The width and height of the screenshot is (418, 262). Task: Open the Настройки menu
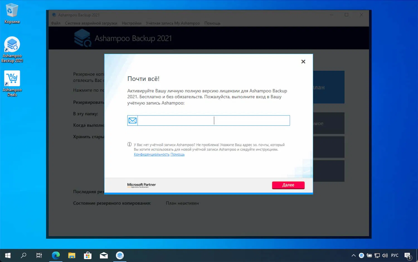132,23
